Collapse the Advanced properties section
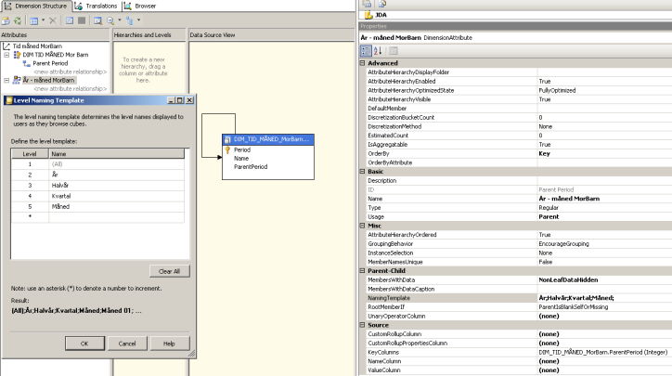 (x=362, y=63)
